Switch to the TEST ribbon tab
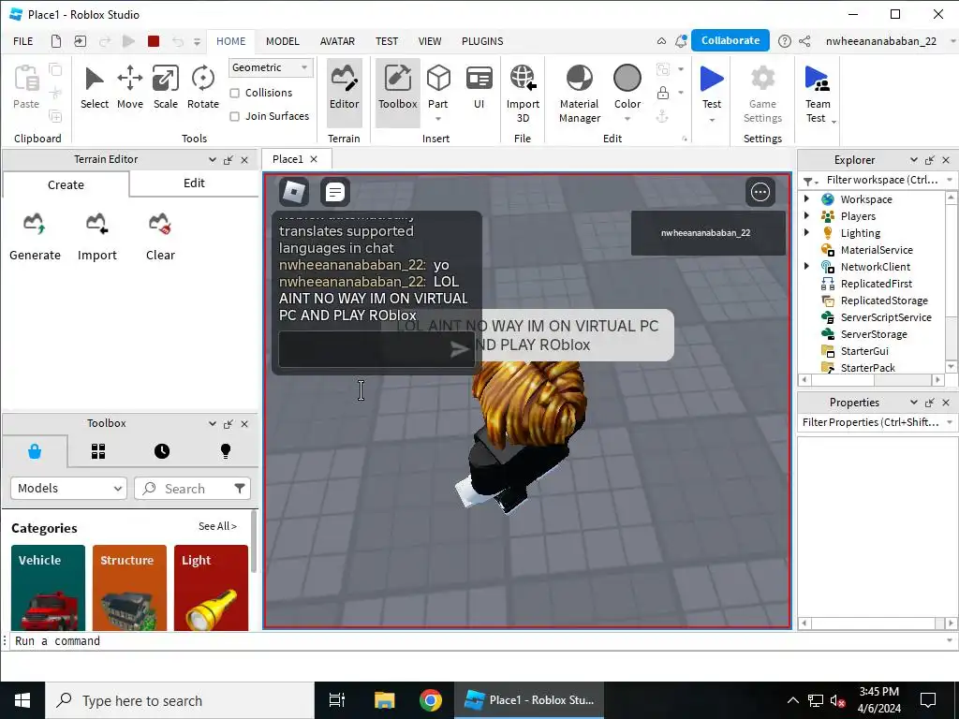This screenshot has height=719, width=959. [387, 41]
